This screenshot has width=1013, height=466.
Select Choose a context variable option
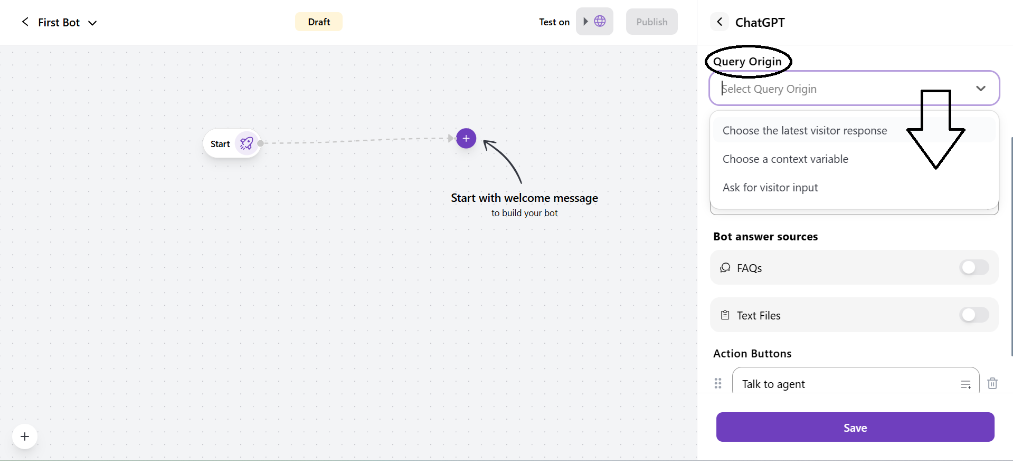coord(785,159)
